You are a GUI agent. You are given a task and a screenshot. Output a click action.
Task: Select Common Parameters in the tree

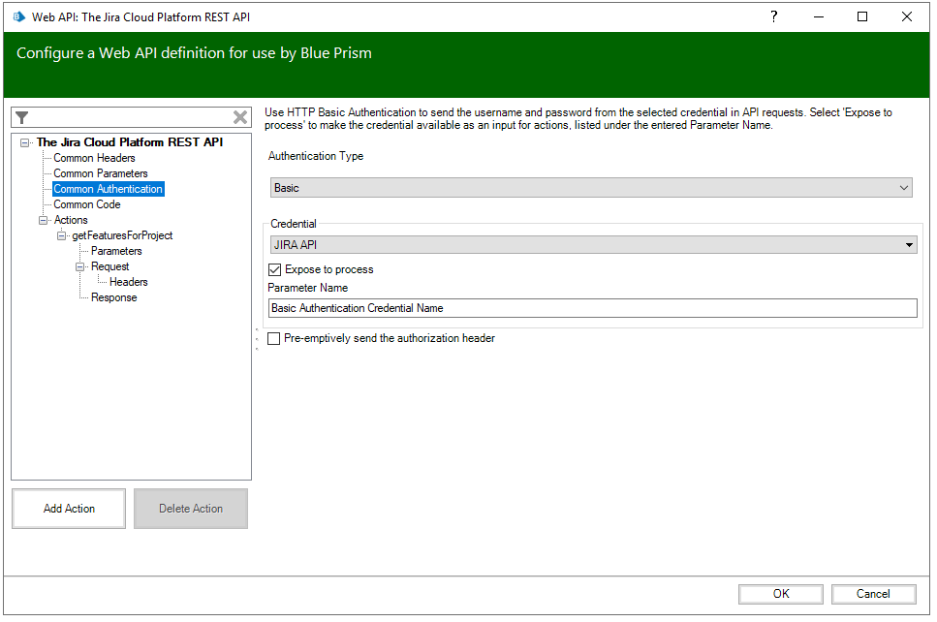click(100, 173)
